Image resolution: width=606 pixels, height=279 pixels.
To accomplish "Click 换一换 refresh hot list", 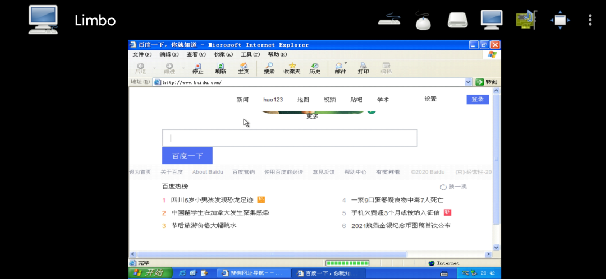I will point(458,187).
